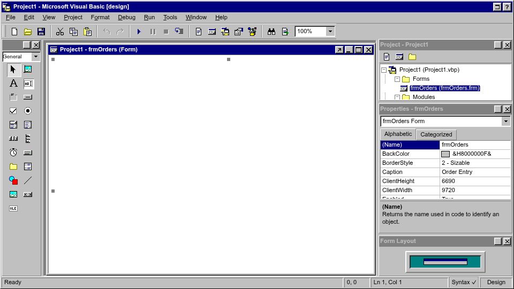This screenshot has height=289, width=514.
Task: Click the Open project folder icon
Action: (28, 32)
